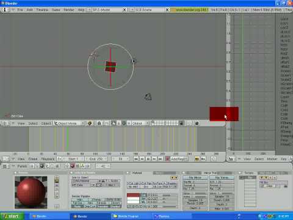This screenshot has width=293, height=220.
Task: Open the Timeline menu in top bar
Action: point(42,10)
